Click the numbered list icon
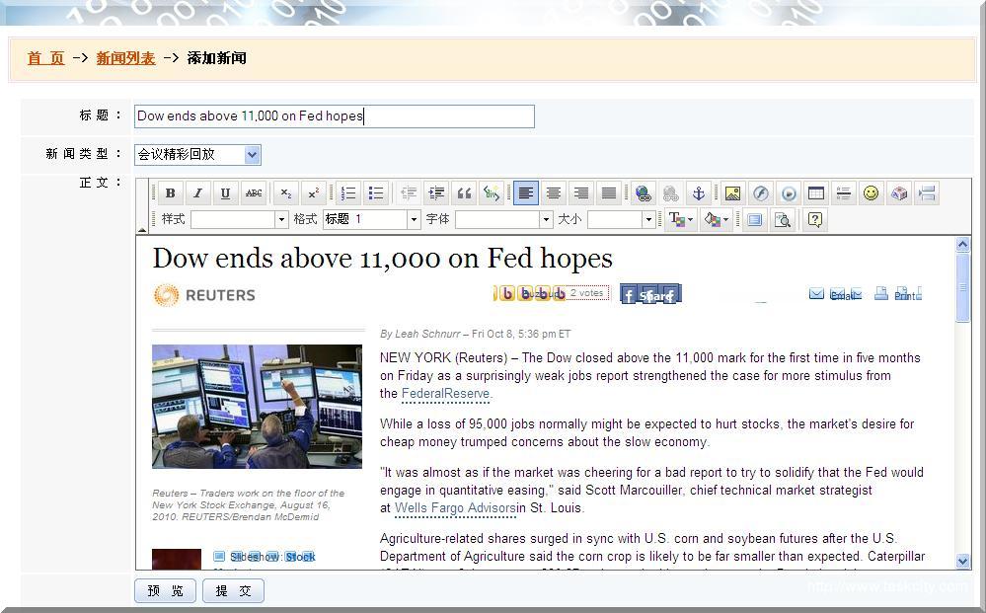 (x=347, y=193)
